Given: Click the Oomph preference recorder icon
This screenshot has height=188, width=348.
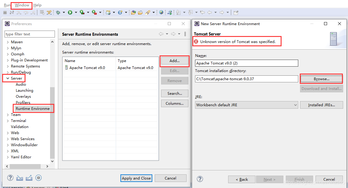Looking at the screenshot, I should click(39, 178).
